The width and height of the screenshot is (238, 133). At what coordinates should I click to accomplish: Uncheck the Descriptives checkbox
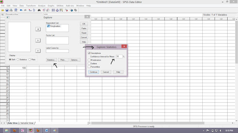[x=89, y=53]
